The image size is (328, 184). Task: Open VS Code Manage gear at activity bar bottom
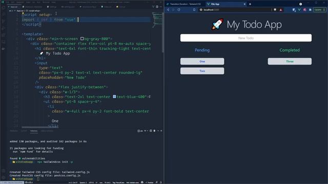coord(4,177)
